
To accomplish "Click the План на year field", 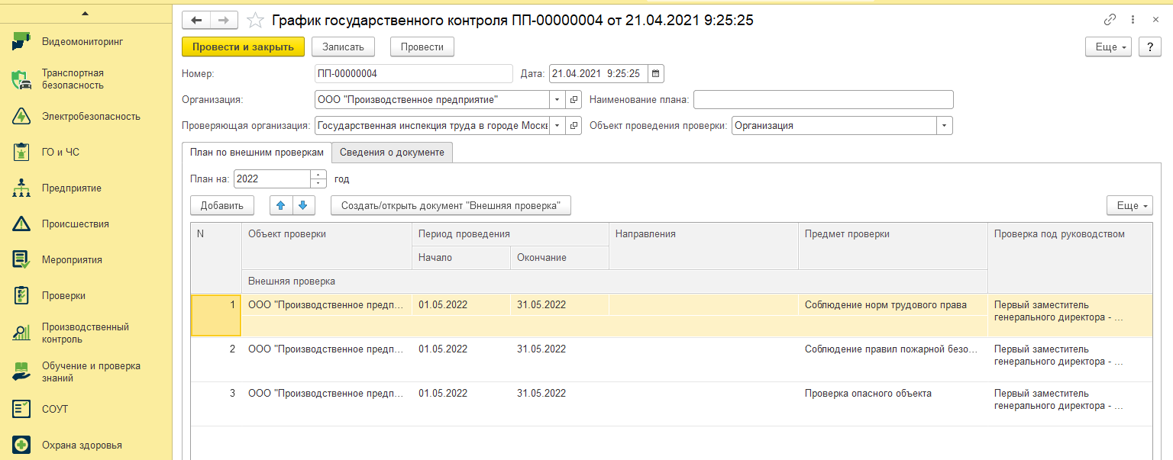I will point(273,179).
